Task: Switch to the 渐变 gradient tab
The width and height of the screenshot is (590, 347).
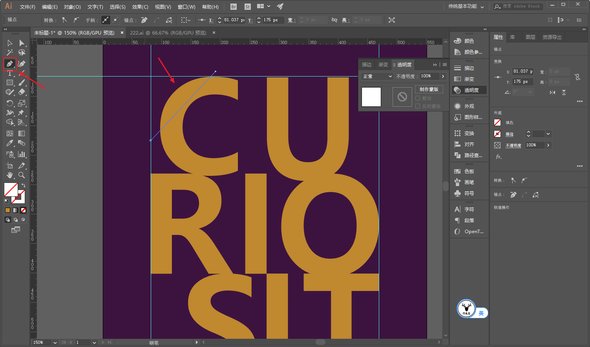Action: (383, 64)
